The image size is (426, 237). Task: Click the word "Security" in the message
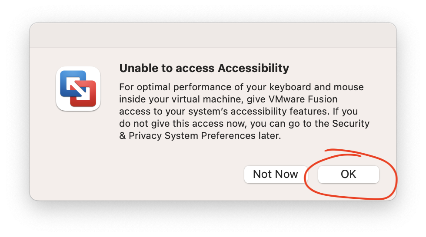coord(350,124)
